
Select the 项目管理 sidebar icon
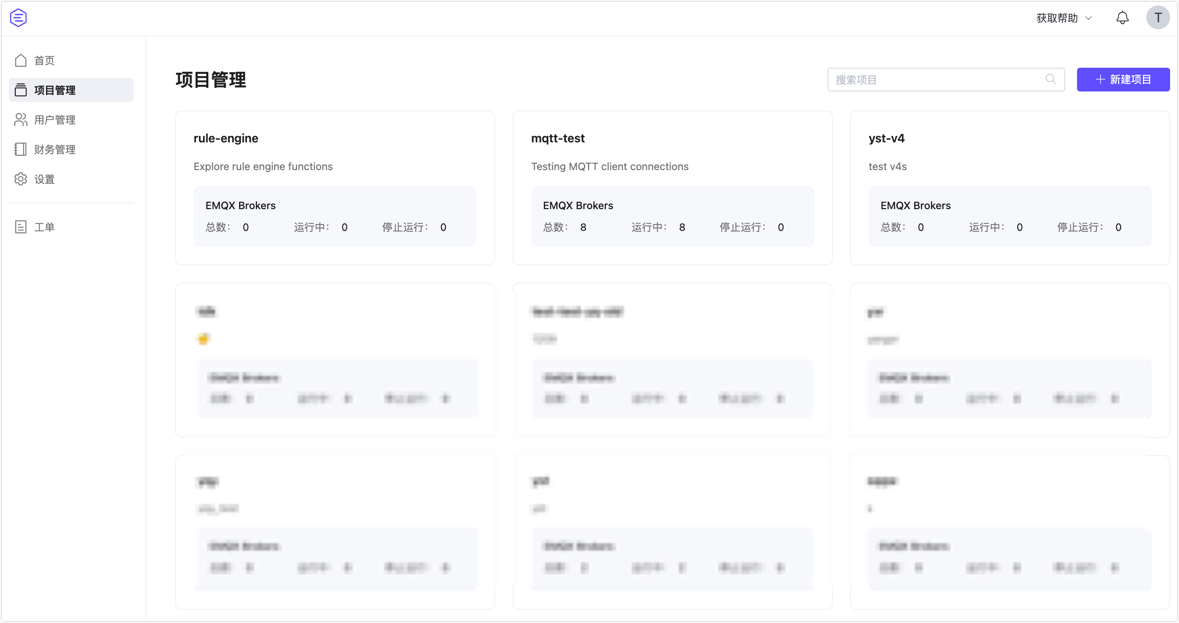point(21,89)
